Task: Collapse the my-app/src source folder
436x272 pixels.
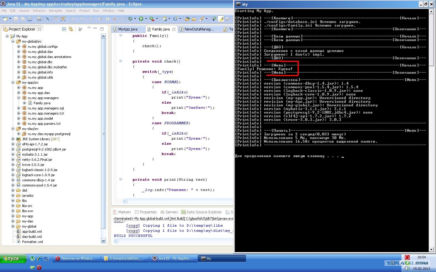Action: click(13, 83)
